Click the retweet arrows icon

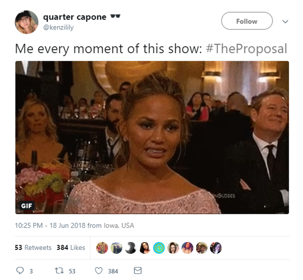pyautogui.click(x=59, y=270)
